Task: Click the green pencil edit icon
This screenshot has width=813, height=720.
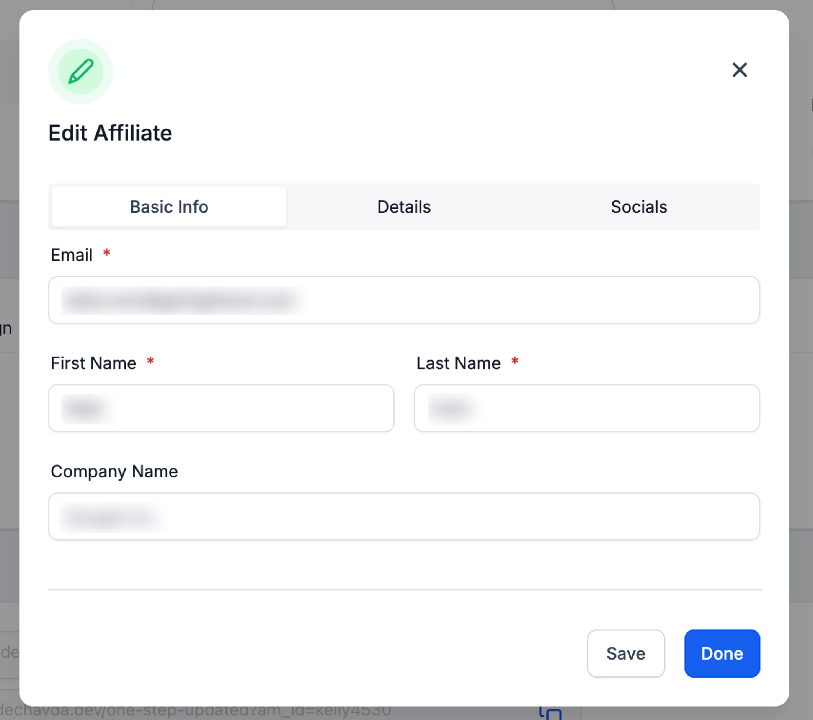Action: (x=81, y=72)
